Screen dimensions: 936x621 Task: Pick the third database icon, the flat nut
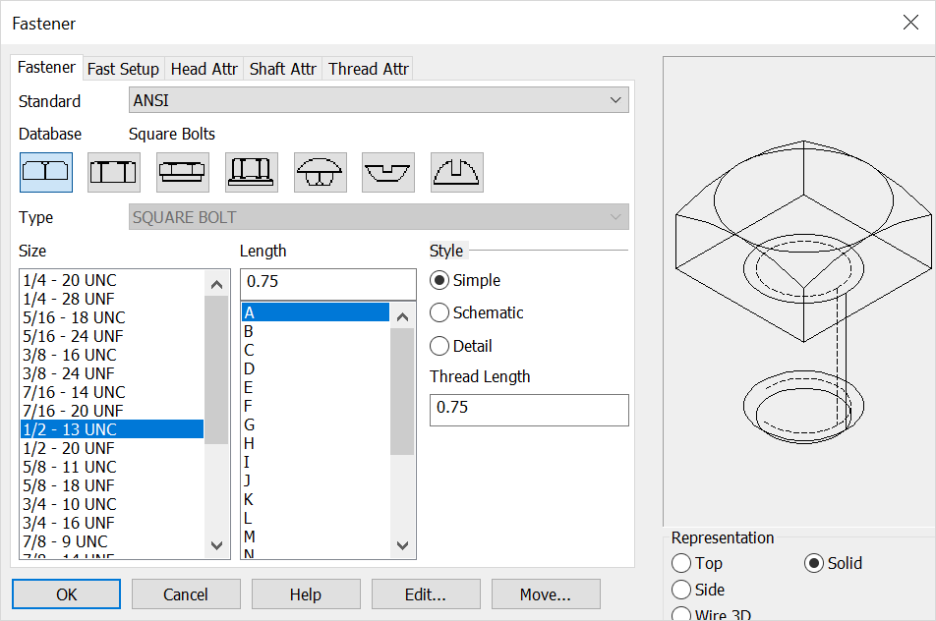point(183,172)
